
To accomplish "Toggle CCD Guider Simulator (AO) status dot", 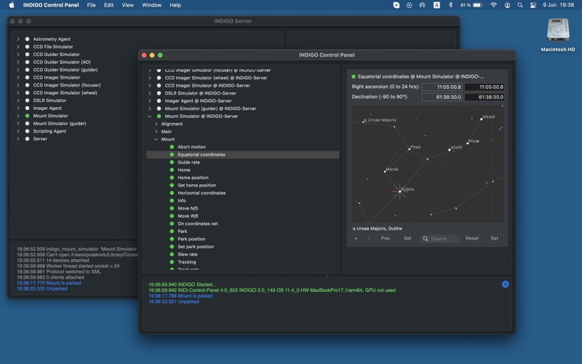I will [27, 62].
